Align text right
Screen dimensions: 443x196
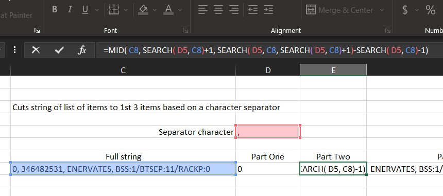[234, 10]
